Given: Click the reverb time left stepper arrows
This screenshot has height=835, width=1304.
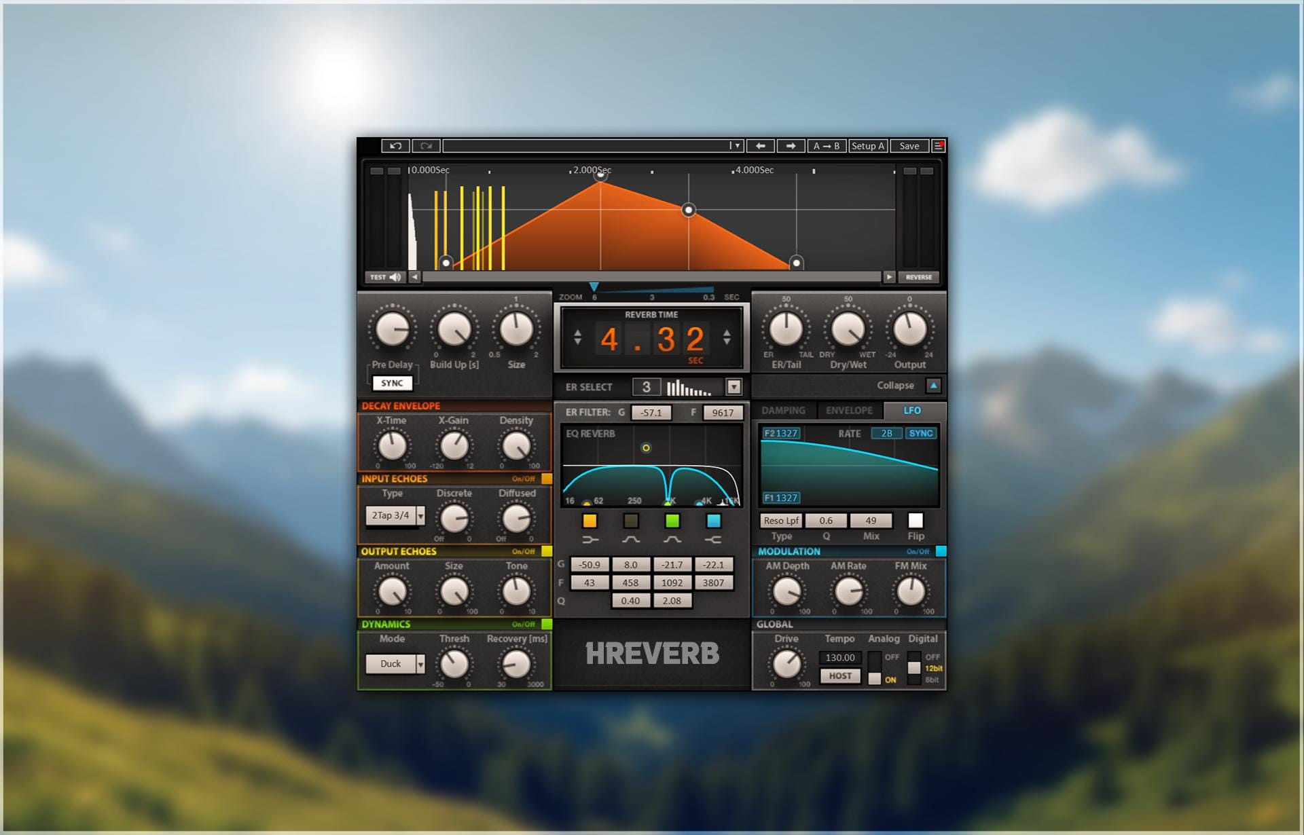Looking at the screenshot, I should click(577, 337).
